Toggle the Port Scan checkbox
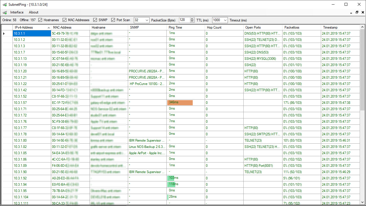 click(x=113, y=20)
